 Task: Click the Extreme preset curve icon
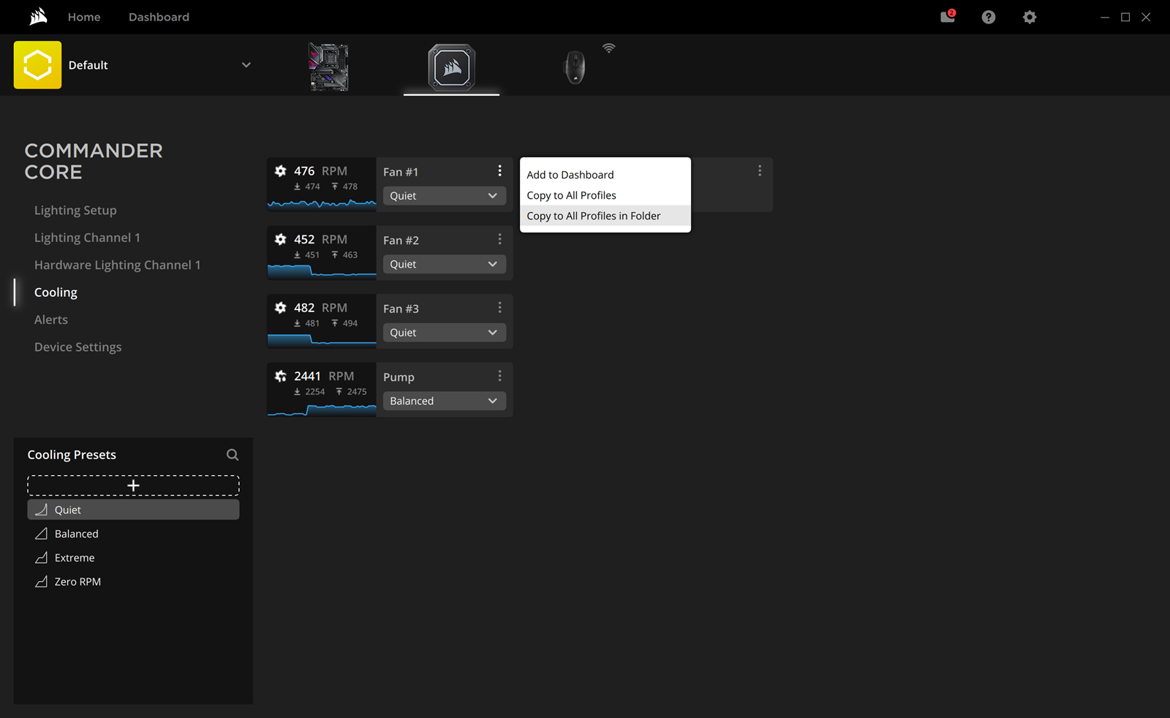[42, 558]
